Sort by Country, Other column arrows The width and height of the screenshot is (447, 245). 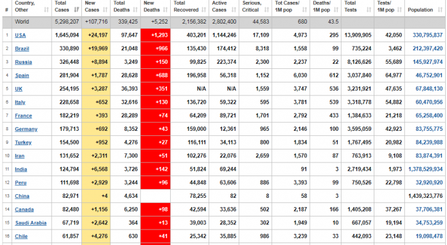[46, 10]
